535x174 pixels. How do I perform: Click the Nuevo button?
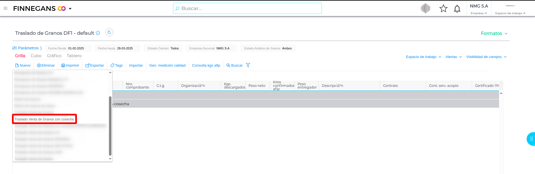point(23,65)
